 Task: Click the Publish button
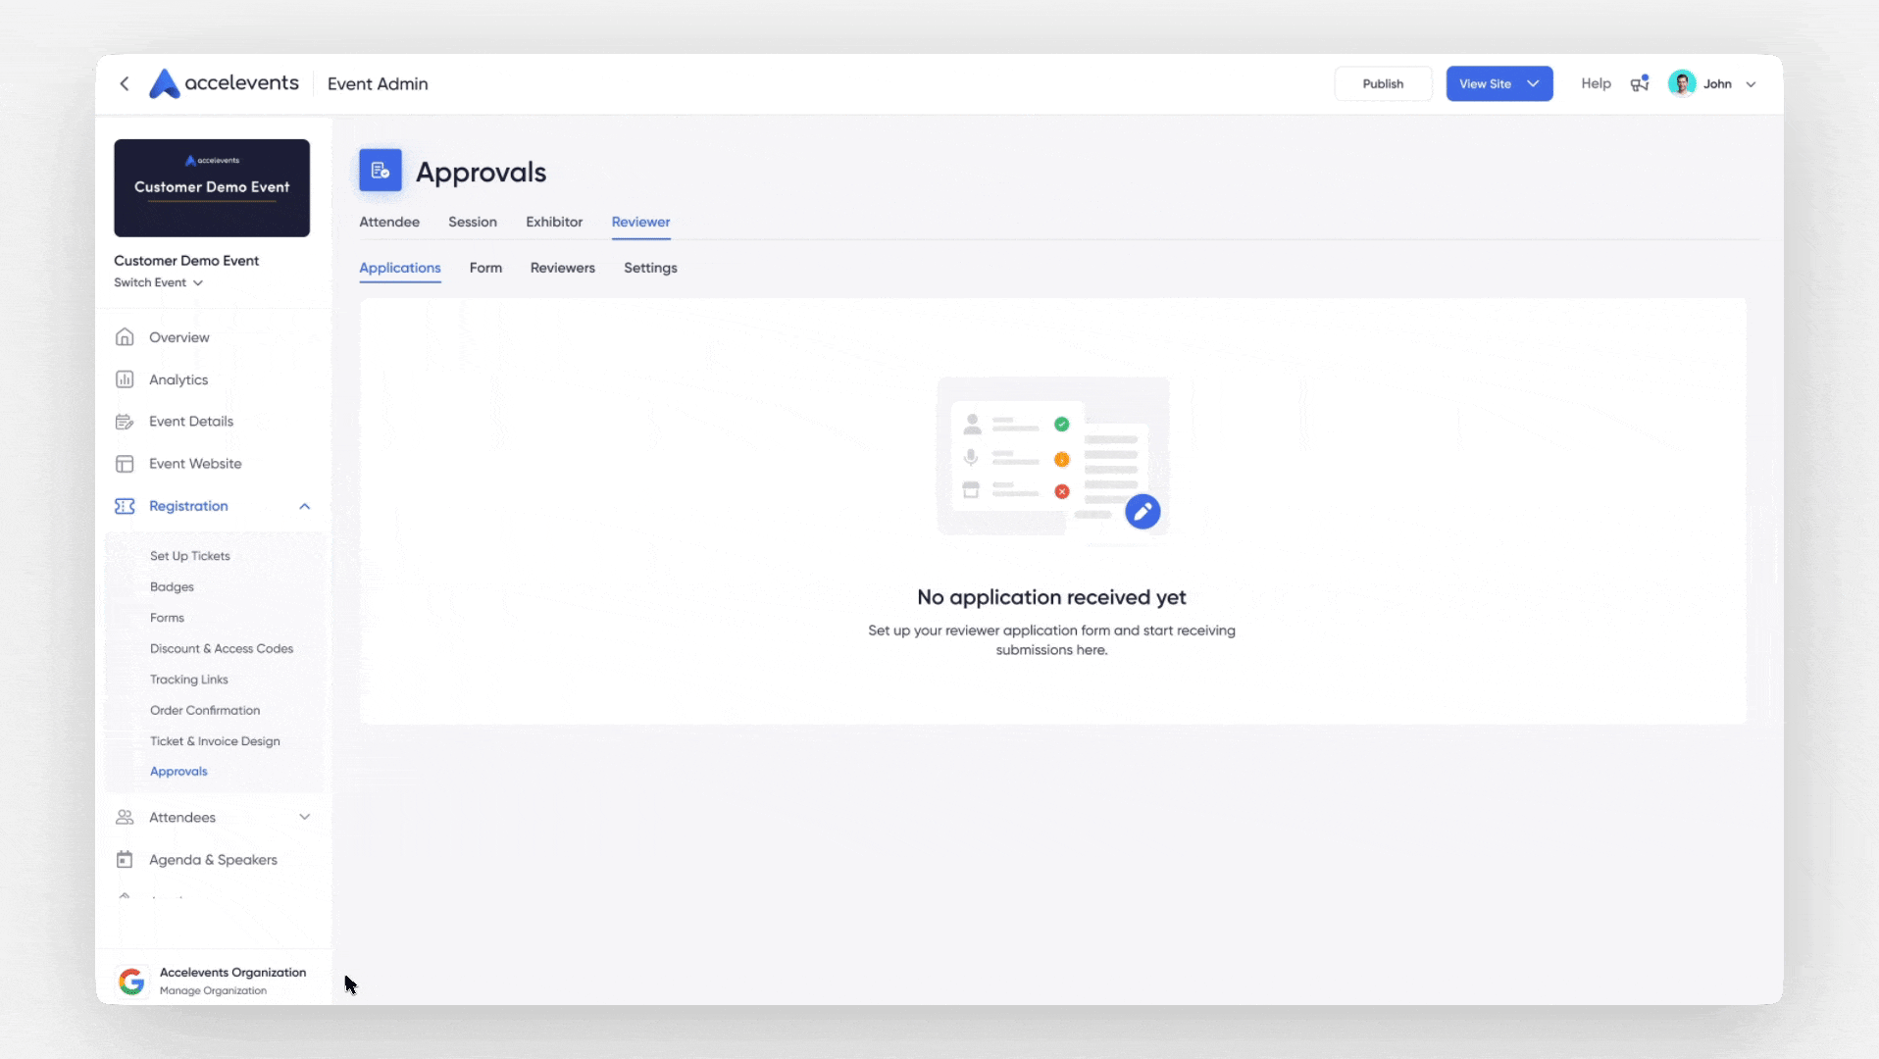[1383, 83]
